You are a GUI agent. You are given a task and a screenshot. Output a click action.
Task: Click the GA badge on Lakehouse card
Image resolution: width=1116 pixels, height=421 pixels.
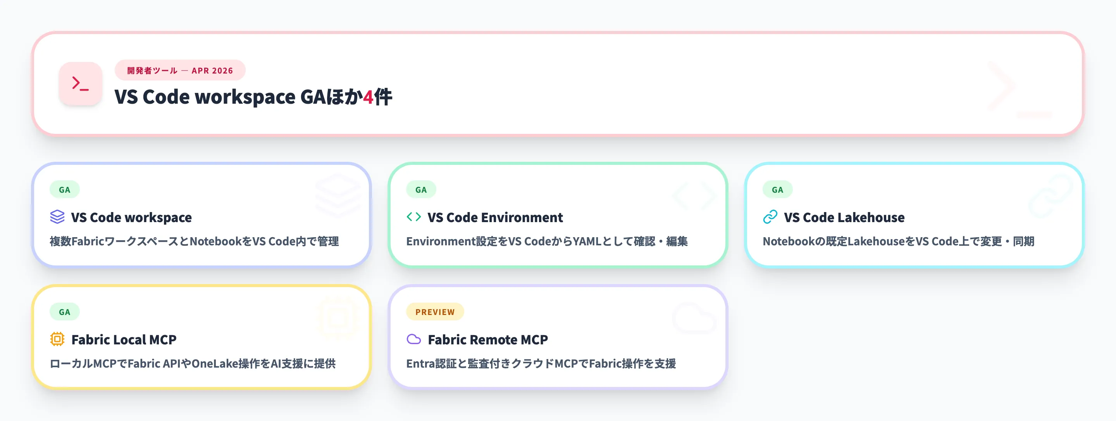[777, 190]
